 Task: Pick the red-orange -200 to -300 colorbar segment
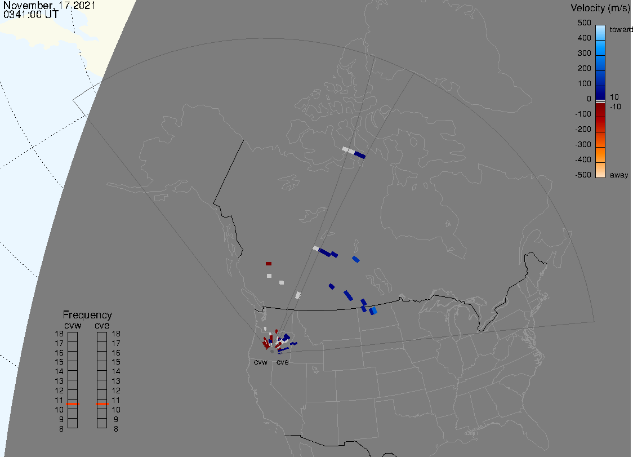coord(600,139)
